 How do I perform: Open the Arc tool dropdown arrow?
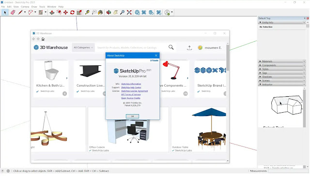coord(35,12)
